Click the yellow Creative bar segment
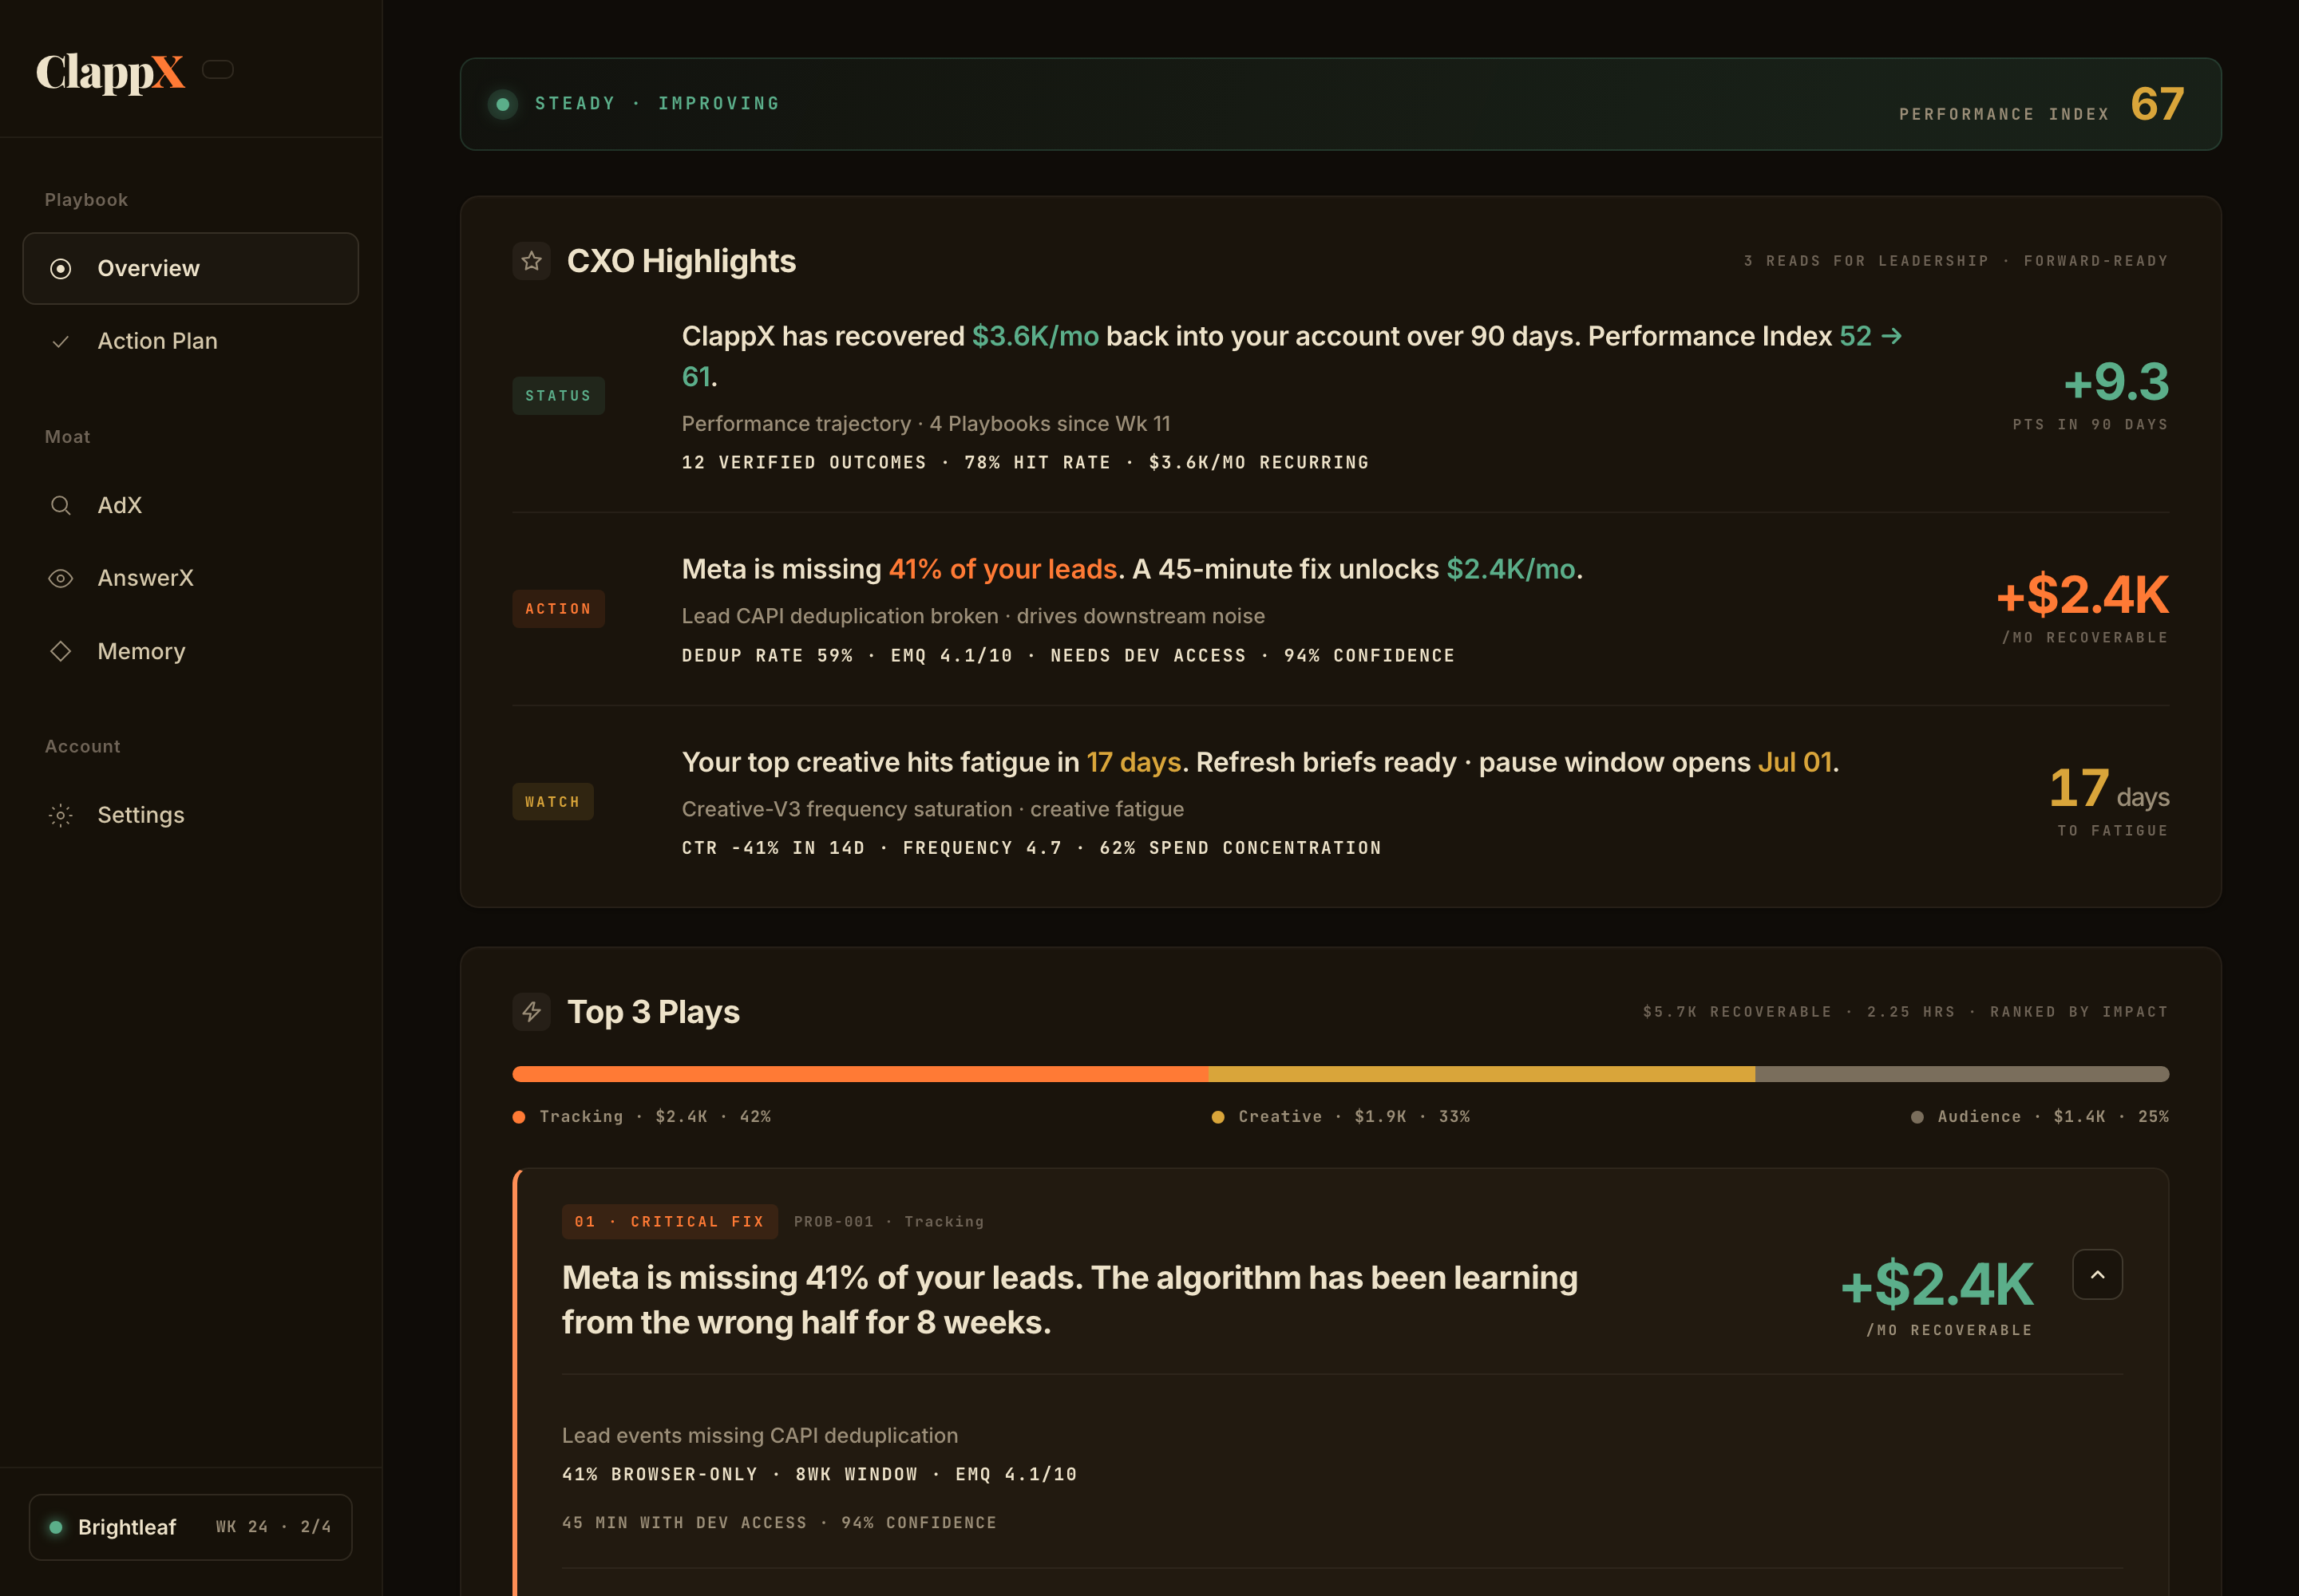 click(1482, 1074)
